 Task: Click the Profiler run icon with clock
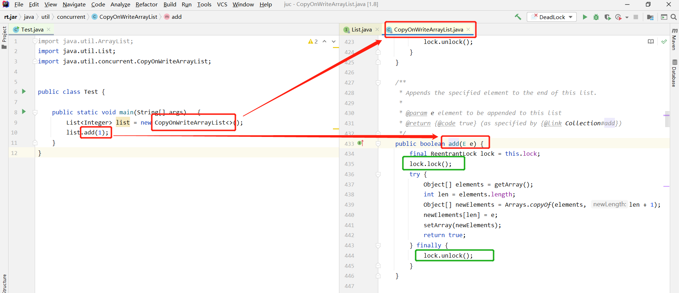tap(618, 17)
